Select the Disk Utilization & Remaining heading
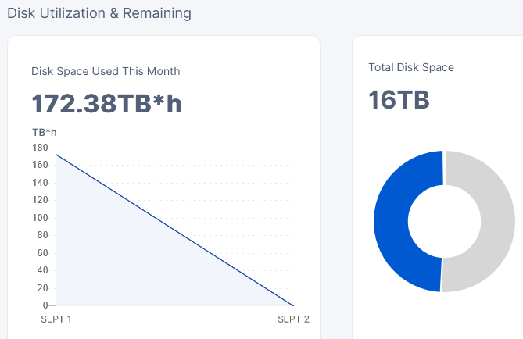Viewport: 523px width, 339px height. click(99, 13)
